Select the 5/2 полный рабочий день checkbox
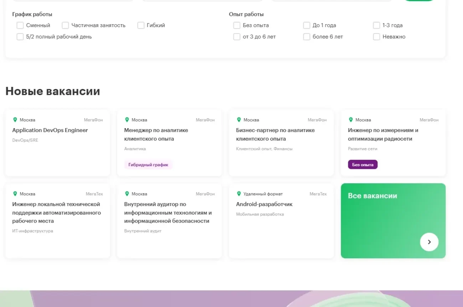 click(x=20, y=37)
